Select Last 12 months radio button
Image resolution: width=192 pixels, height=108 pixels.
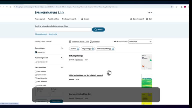pyautogui.click(x=36, y=78)
